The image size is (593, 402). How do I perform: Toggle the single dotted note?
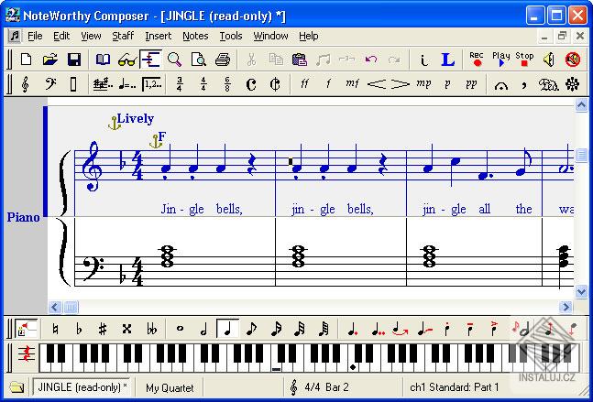click(x=353, y=329)
